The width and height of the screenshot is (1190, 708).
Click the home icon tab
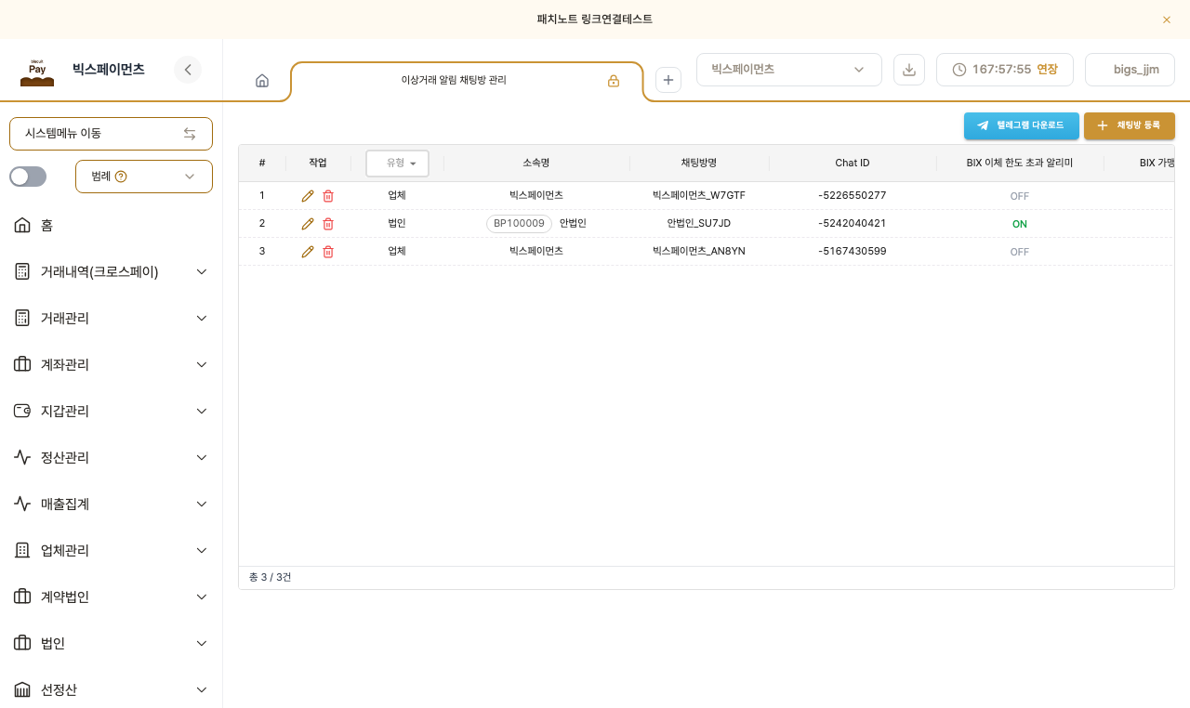(x=262, y=81)
